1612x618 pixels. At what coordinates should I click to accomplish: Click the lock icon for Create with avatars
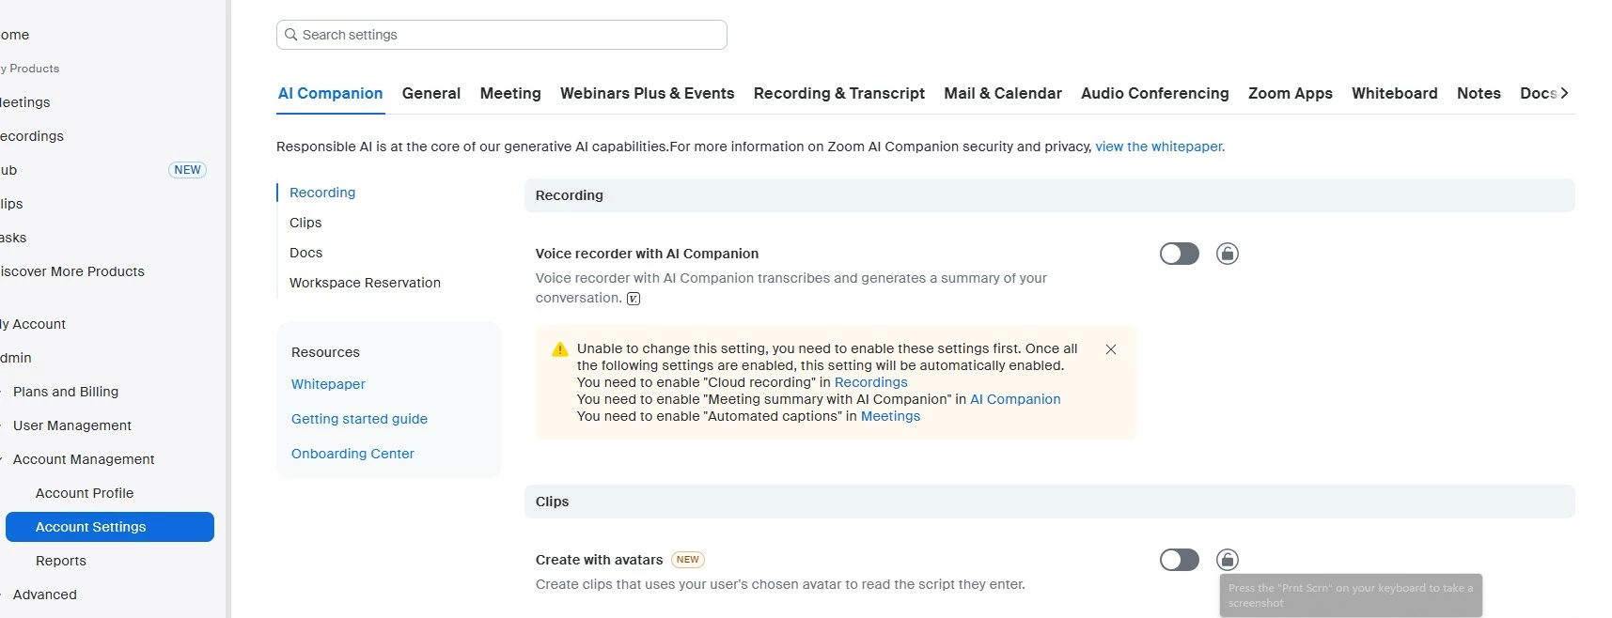1227,560
